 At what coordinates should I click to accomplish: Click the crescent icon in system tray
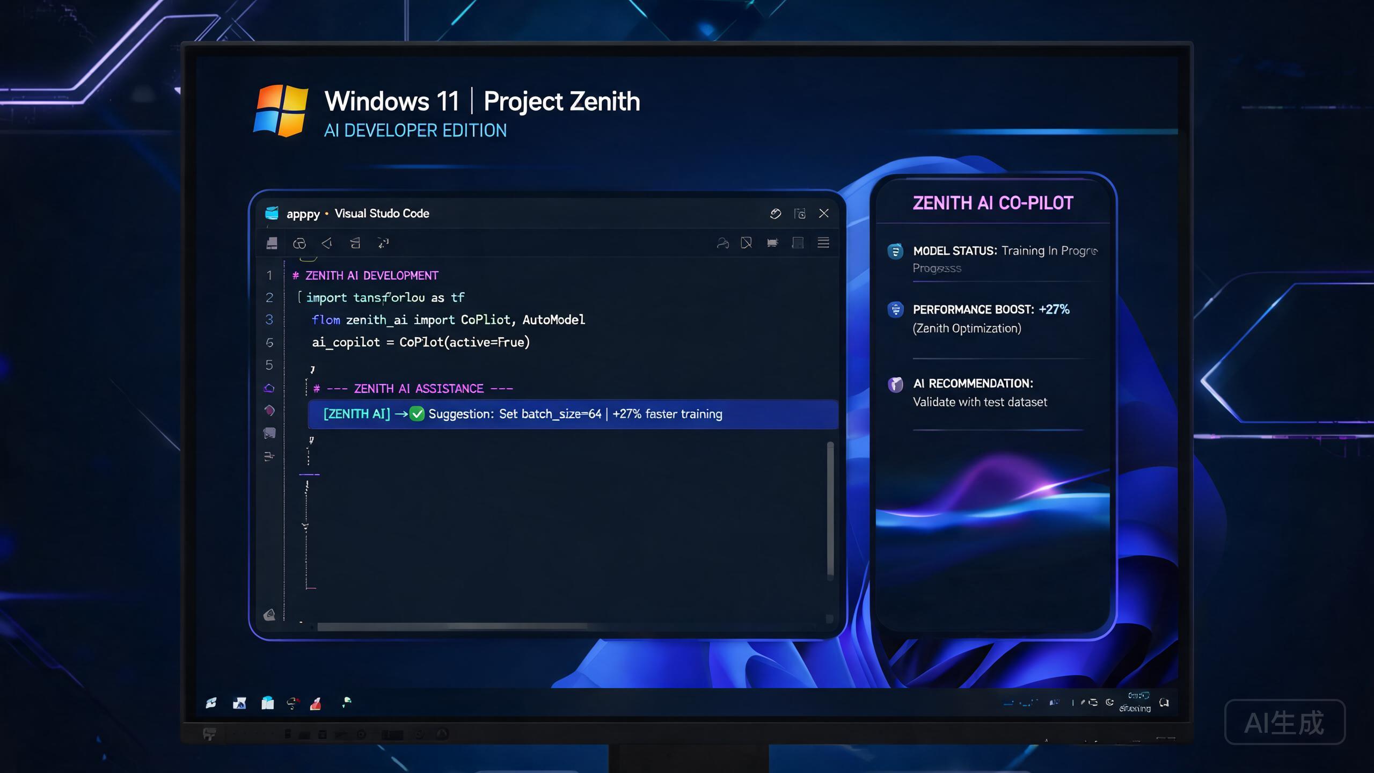pos(1109,702)
